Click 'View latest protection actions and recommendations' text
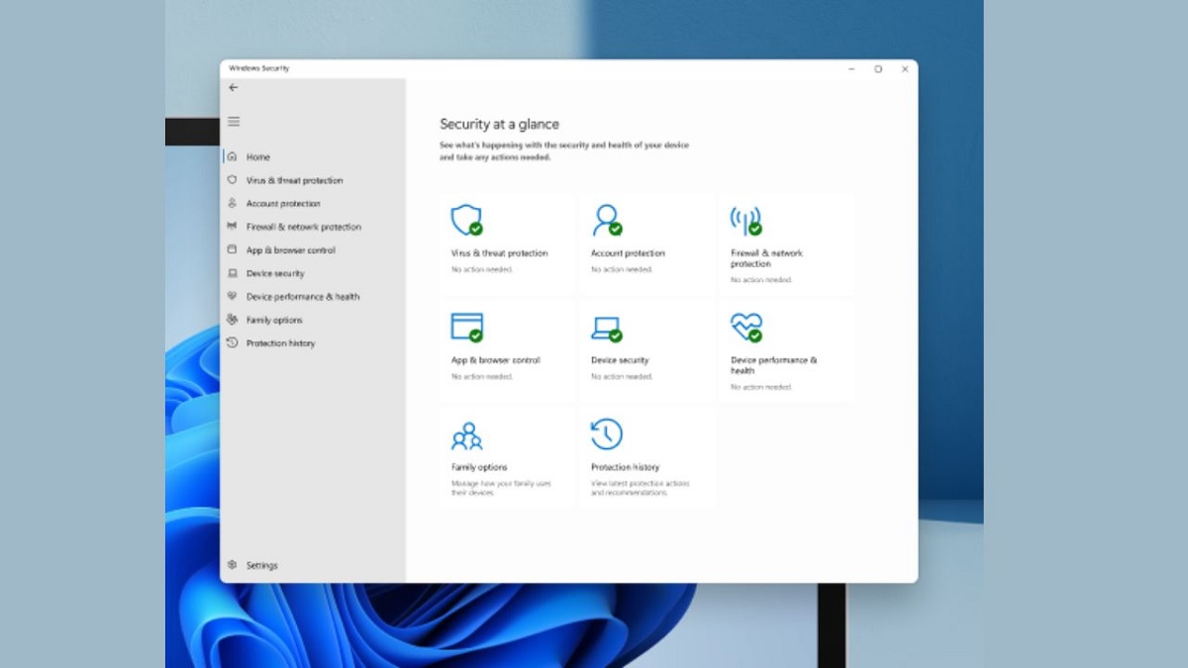 (x=640, y=488)
